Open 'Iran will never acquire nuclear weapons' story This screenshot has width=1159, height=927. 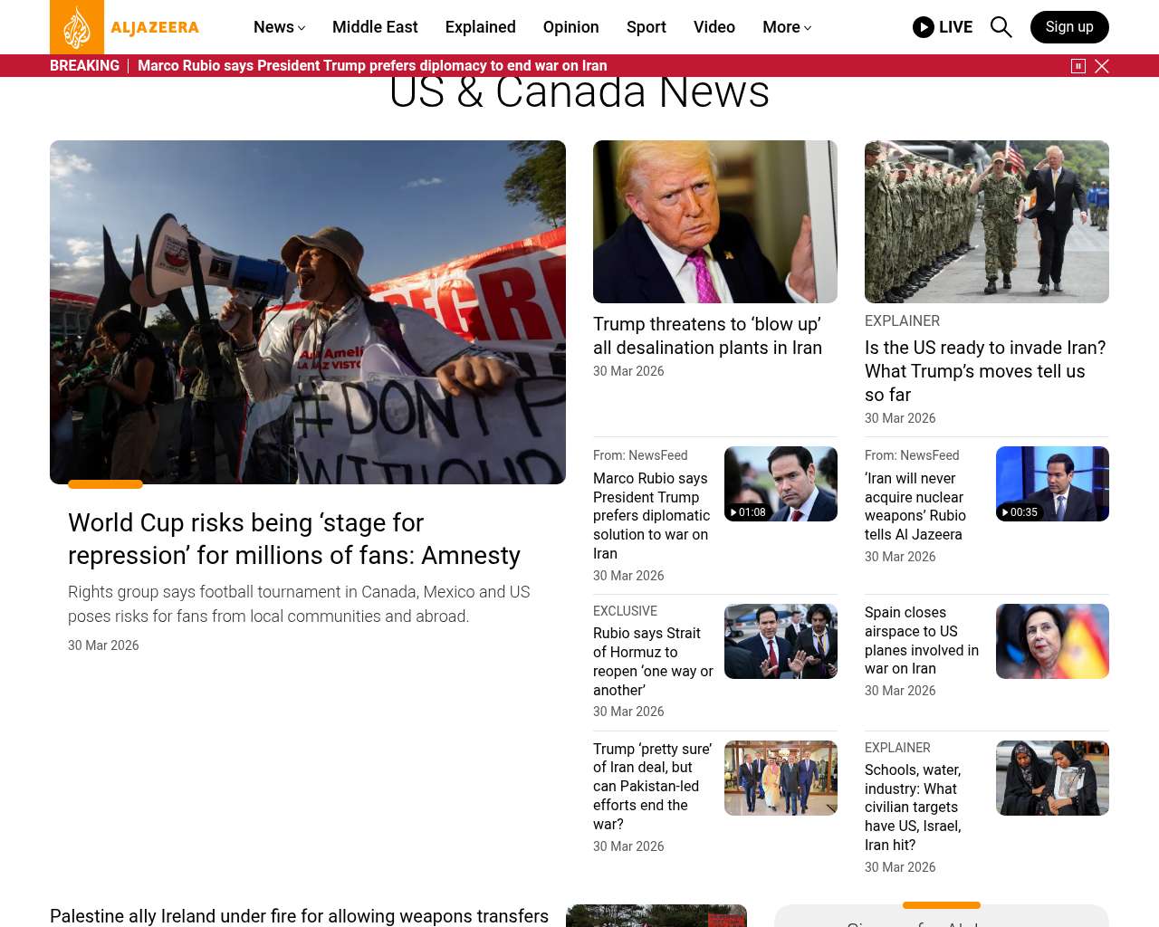tap(915, 506)
